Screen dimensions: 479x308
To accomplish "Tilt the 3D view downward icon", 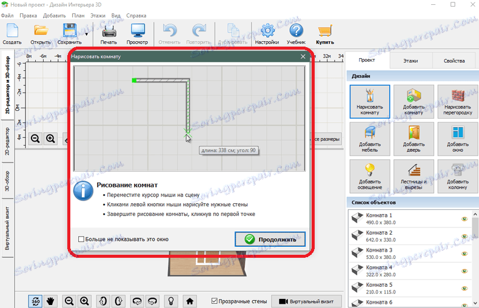I will pos(118,301).
